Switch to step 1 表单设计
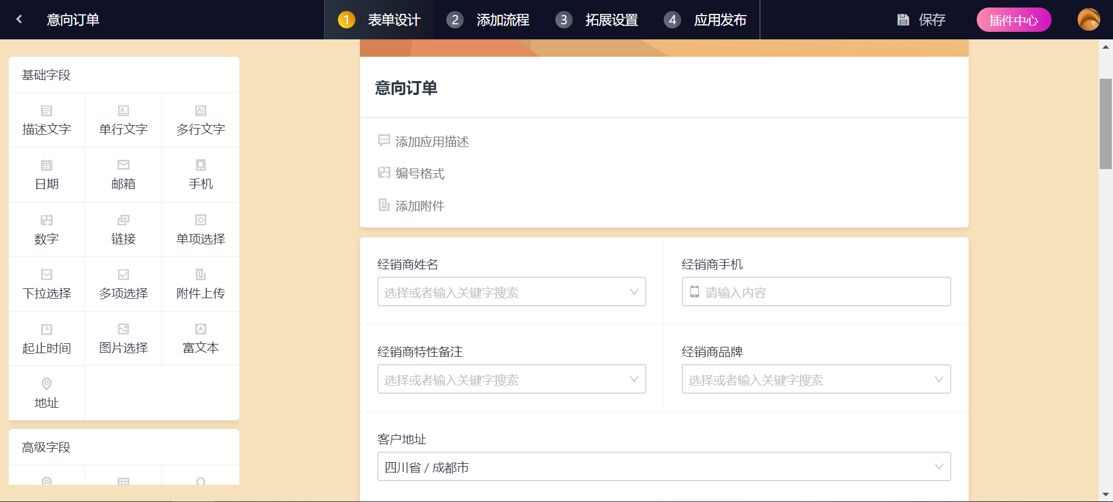1113x502 pixels. [380, 20]
